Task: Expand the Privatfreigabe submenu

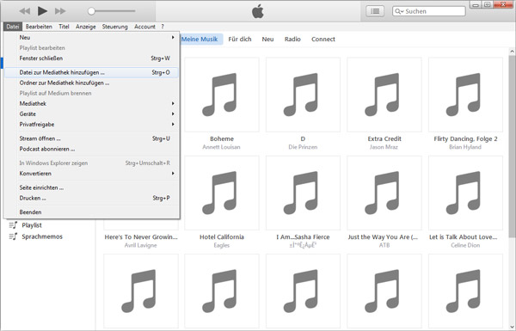Action: coord(92,125)
